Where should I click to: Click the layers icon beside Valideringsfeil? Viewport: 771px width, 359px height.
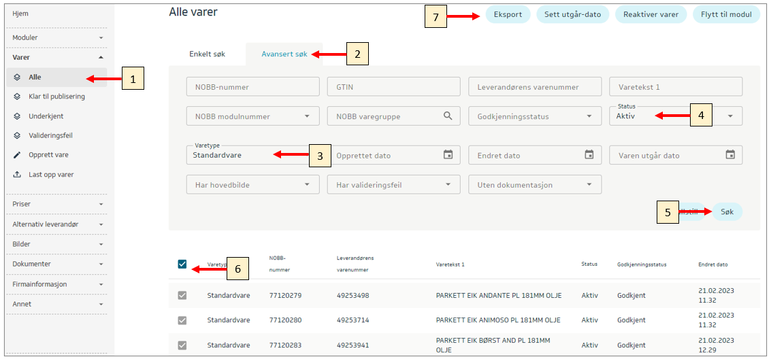tap(18, 135)
